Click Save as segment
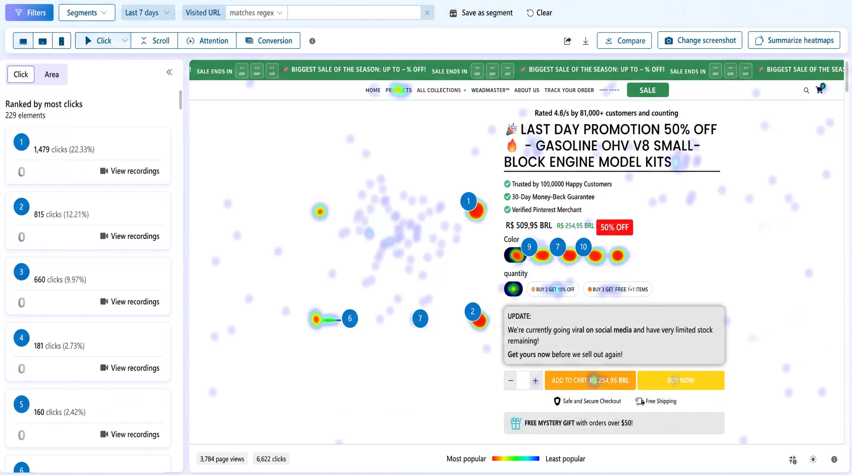 [481, 13]
